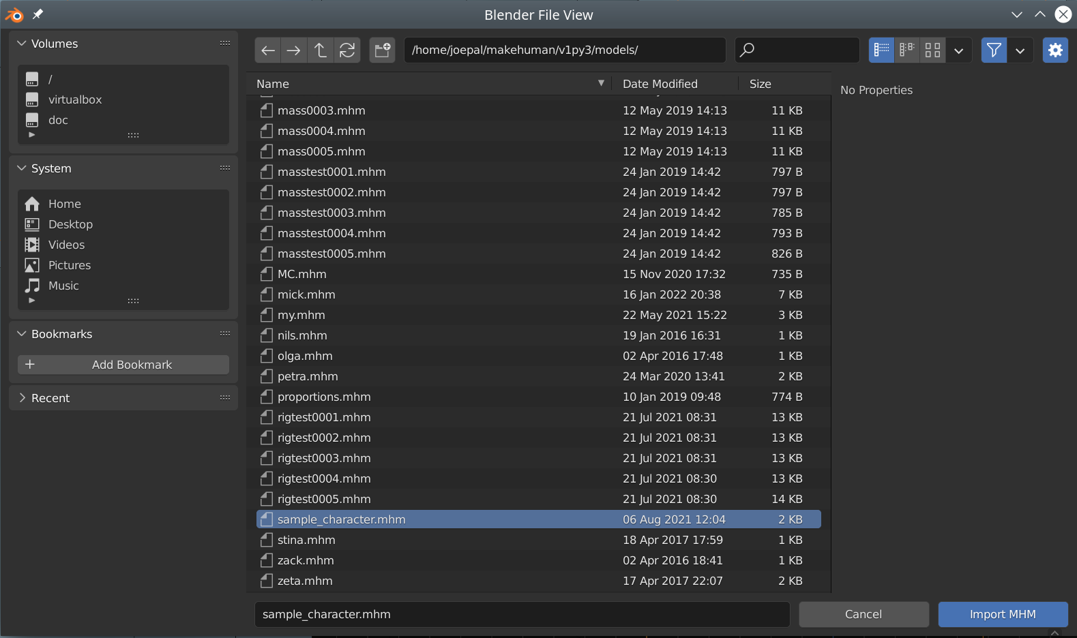Select zack.mhm file
The height and width of the screenshot is (638, 1077).
pyautogui.click(x=539, y=560)
